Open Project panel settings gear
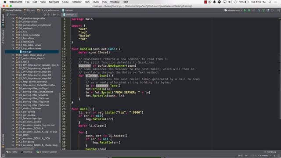The height and width of the screenshot is (158, 281). point(54,14)
